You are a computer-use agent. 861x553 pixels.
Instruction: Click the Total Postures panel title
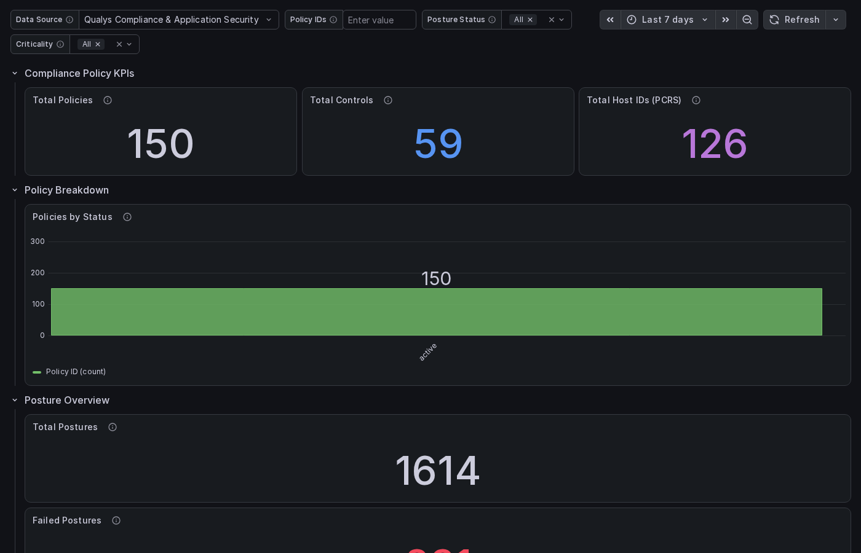(65, 427)
